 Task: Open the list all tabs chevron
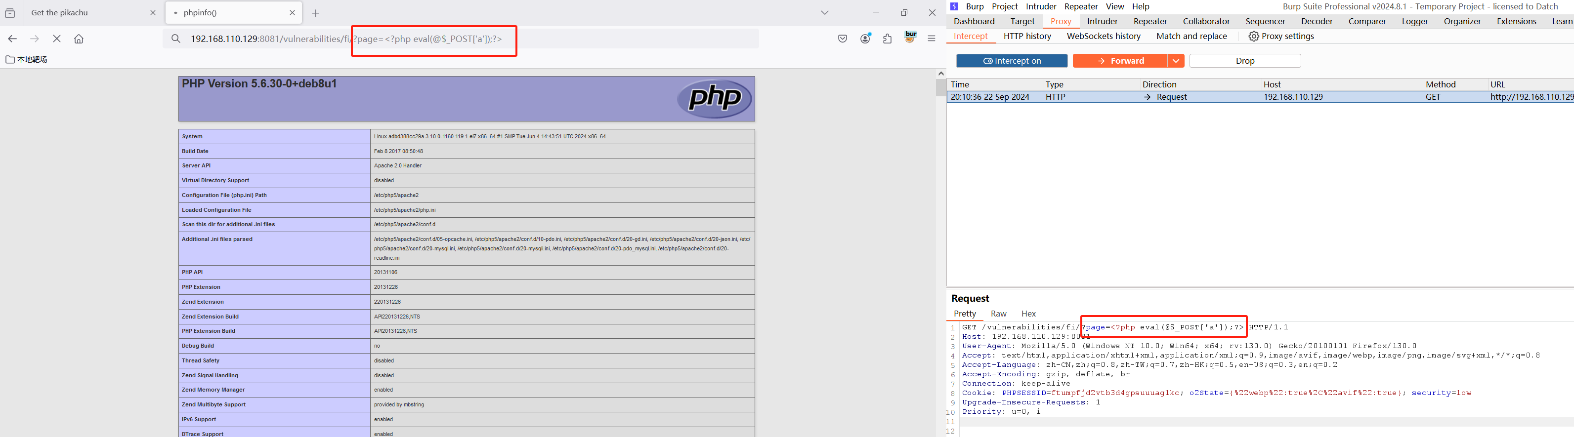[825, 13]
